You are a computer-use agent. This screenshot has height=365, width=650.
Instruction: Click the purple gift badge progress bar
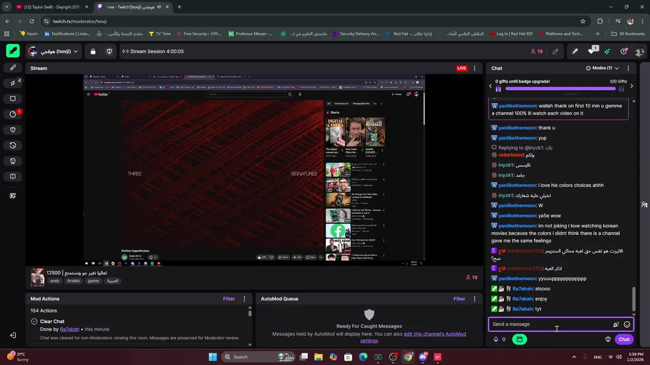point(560,89)
